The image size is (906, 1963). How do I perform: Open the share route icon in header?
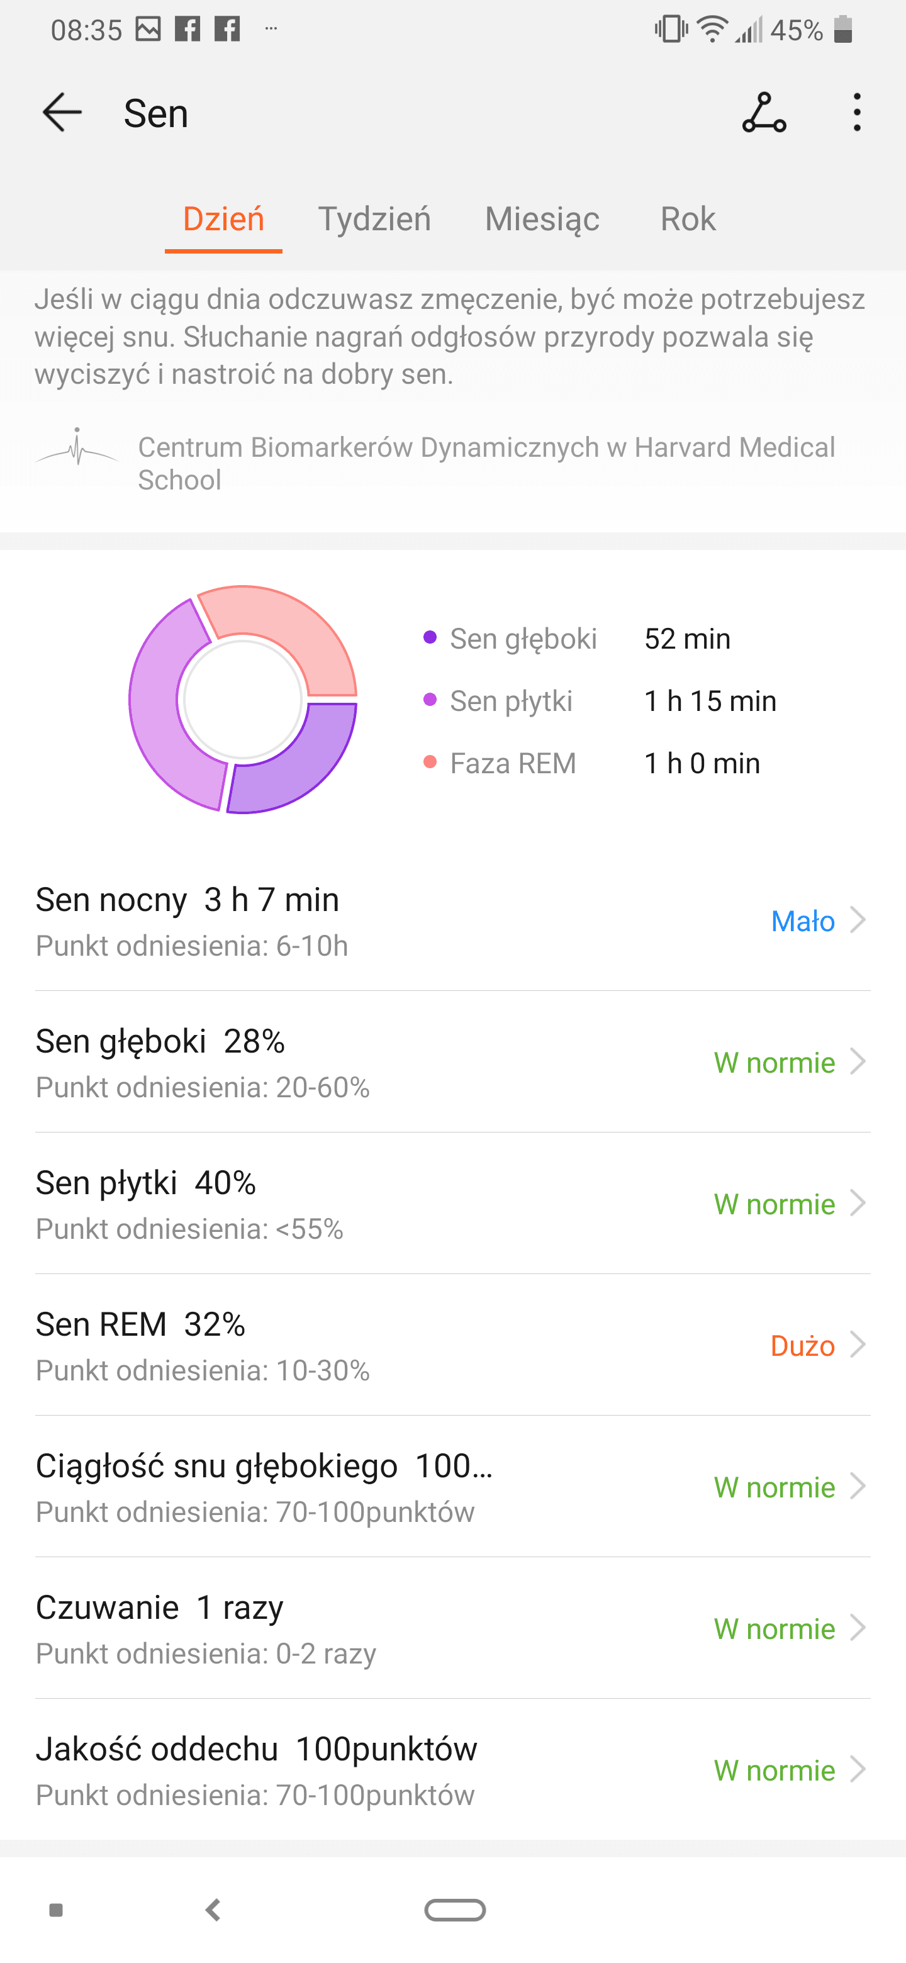764,113
